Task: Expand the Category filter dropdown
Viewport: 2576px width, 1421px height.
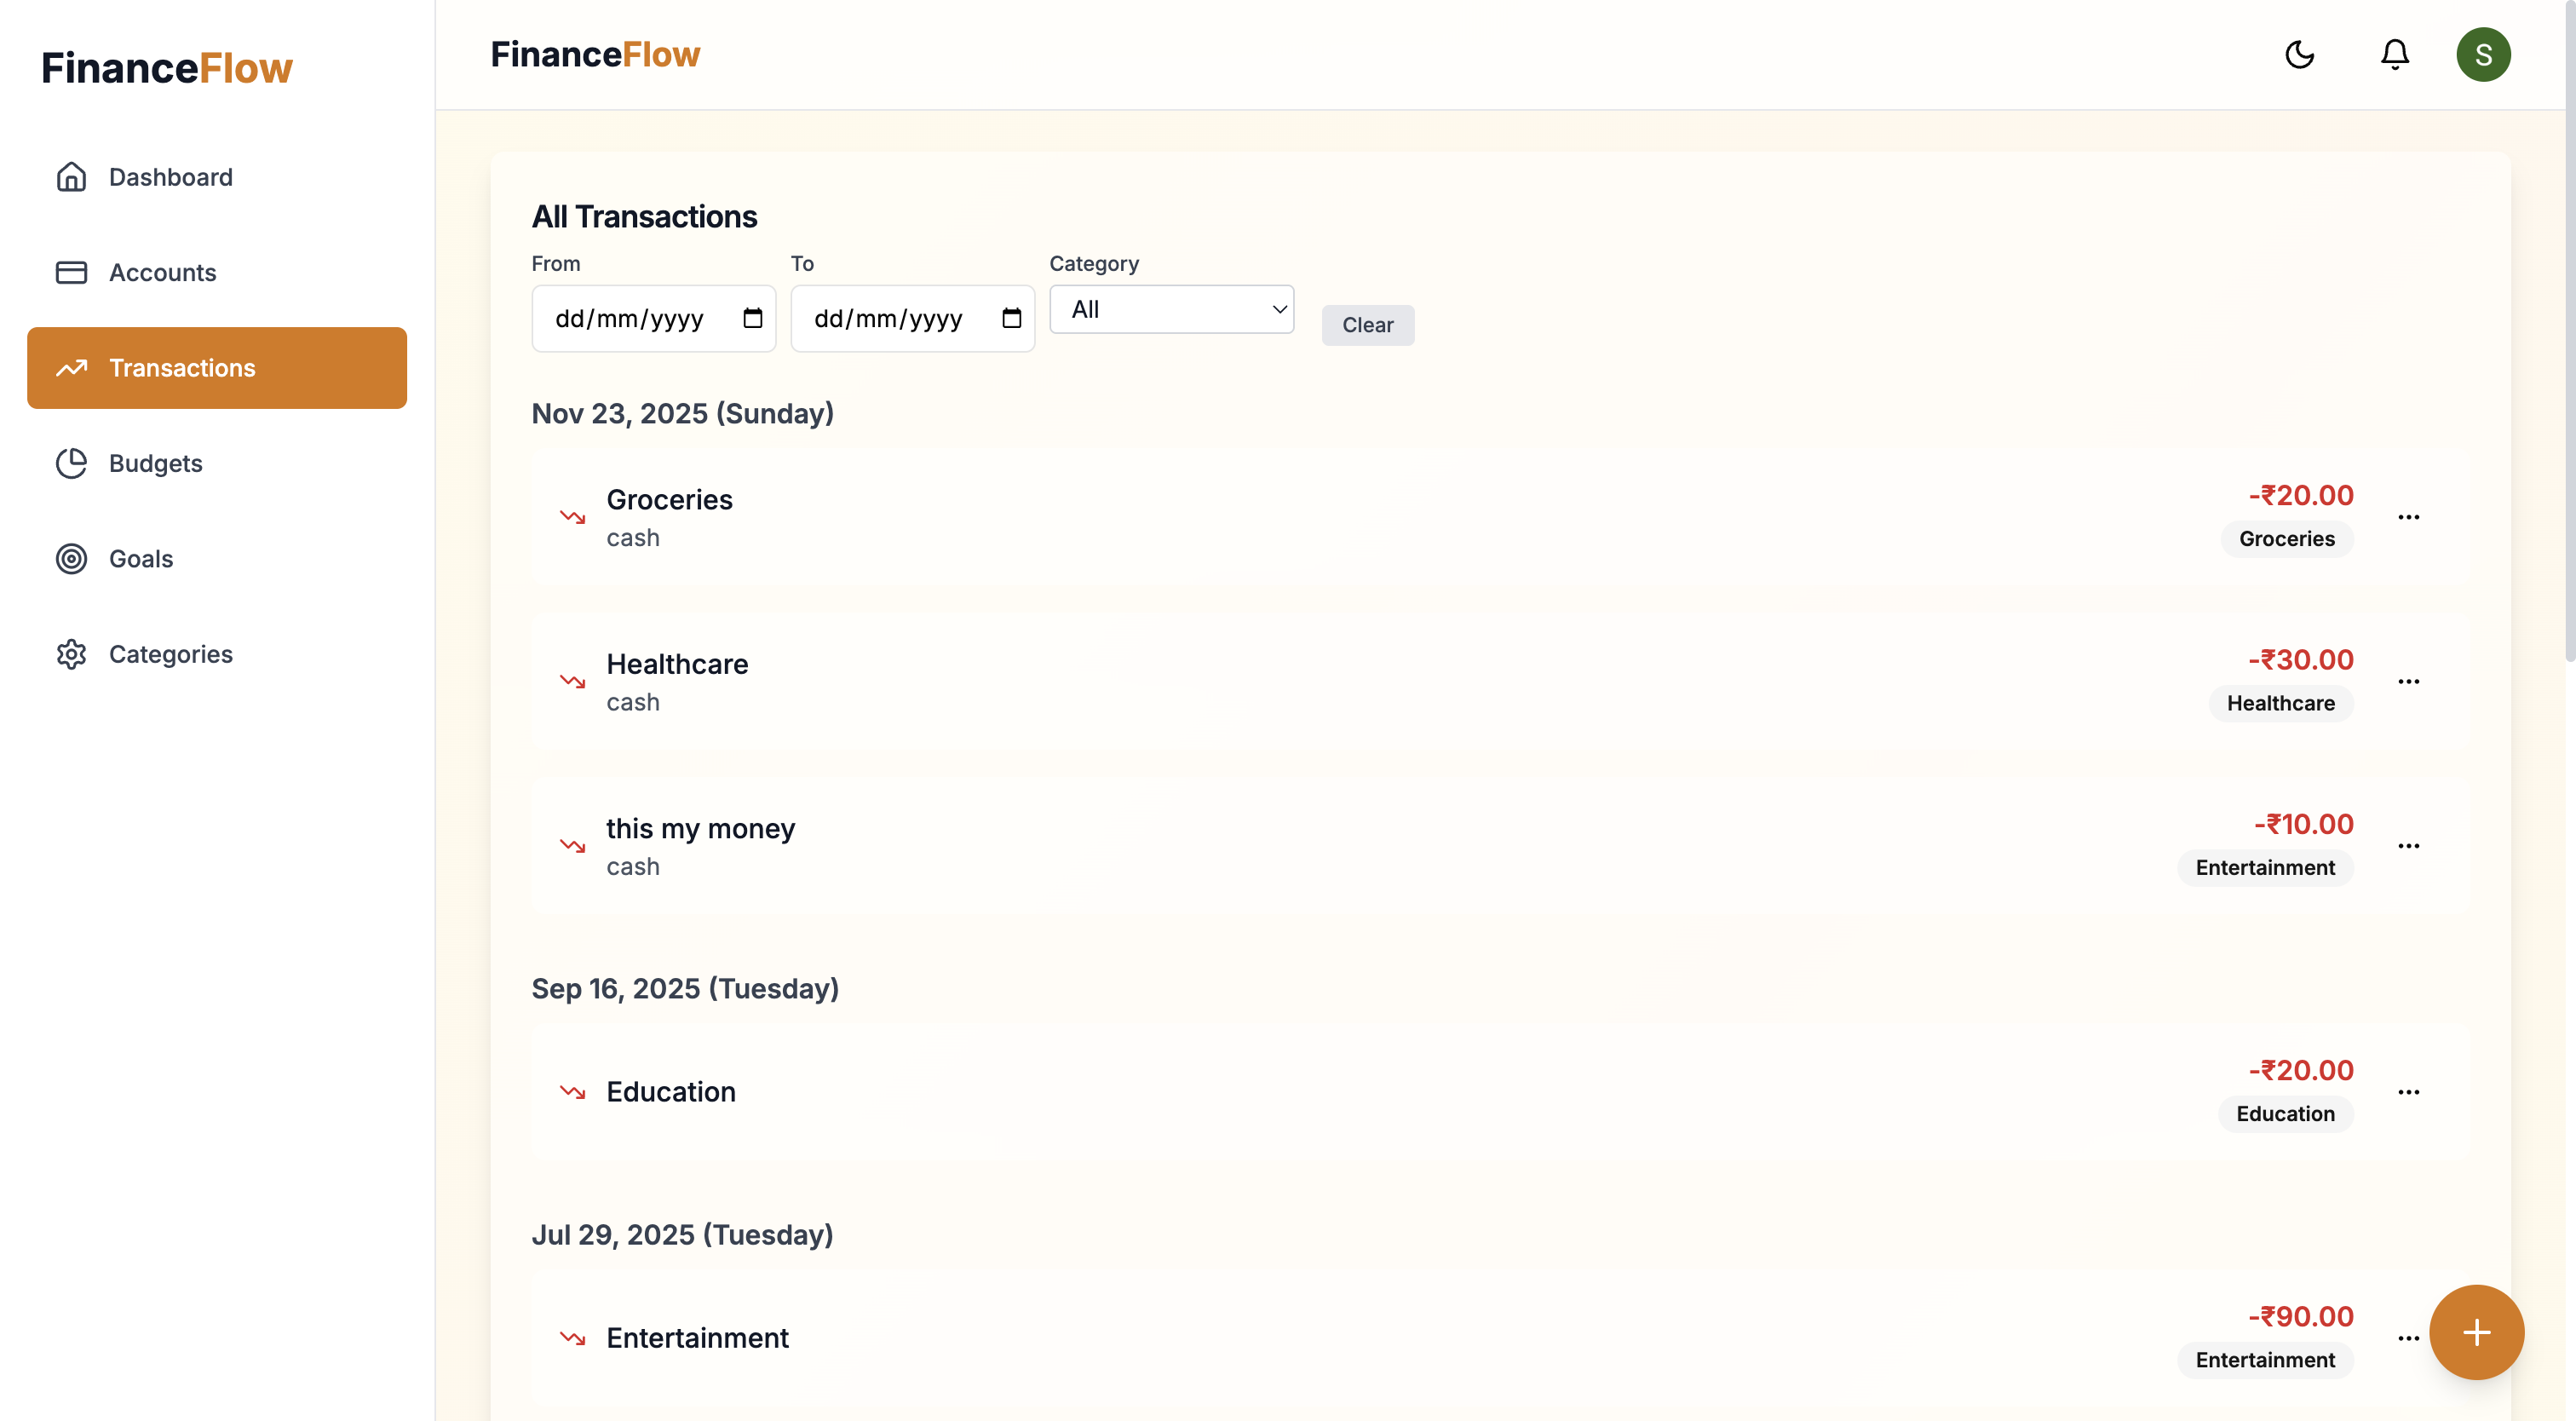Action: 1171,310
